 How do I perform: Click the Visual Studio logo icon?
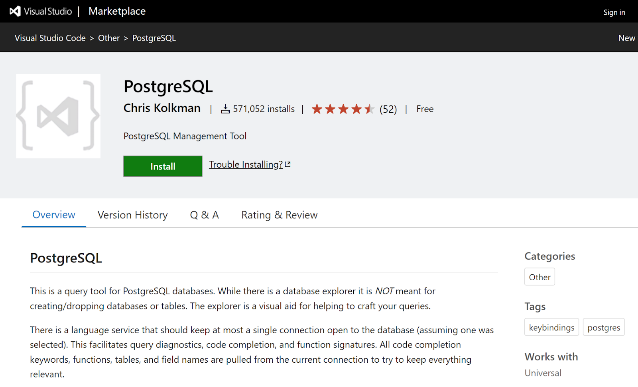15,11
